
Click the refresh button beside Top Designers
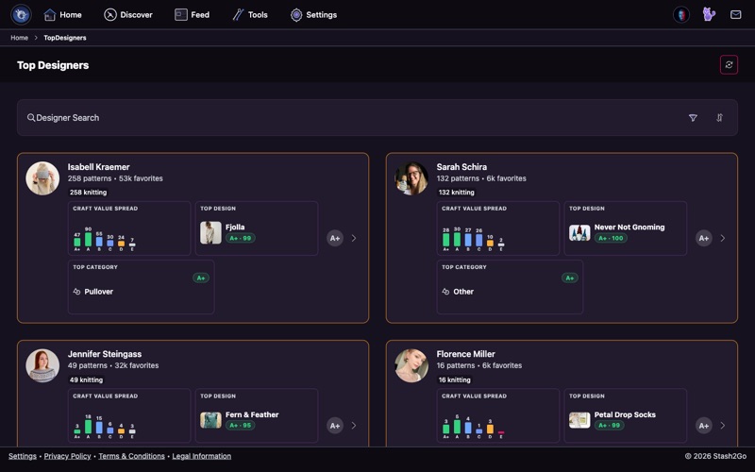click(729, 65)
